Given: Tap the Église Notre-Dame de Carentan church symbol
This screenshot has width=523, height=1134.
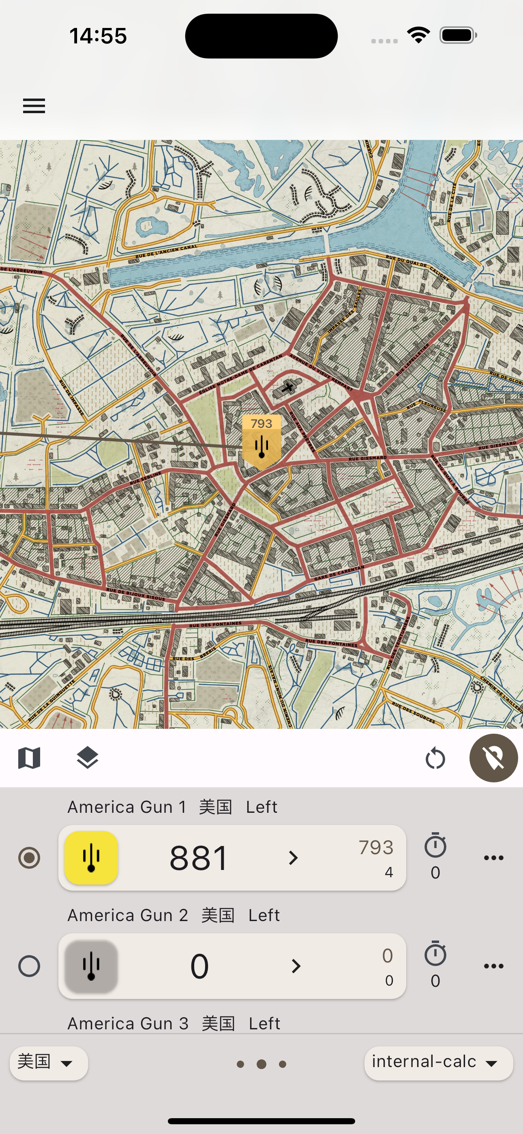Looking at the screenshot, I should (288, 388).
